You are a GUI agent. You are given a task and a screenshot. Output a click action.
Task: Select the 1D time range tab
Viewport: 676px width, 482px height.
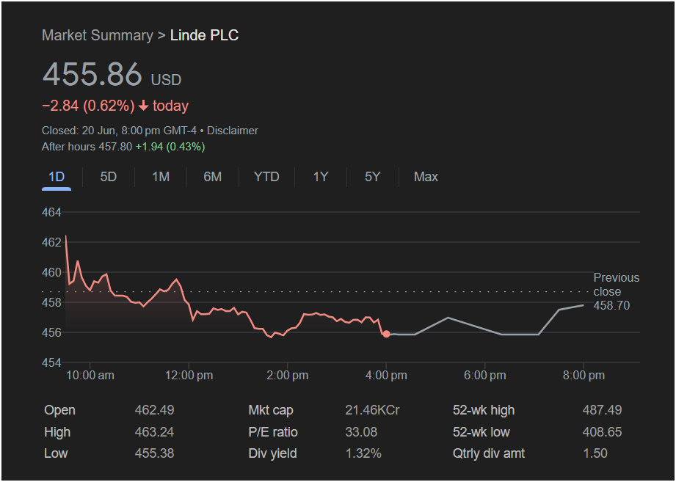tap(57, 177)
